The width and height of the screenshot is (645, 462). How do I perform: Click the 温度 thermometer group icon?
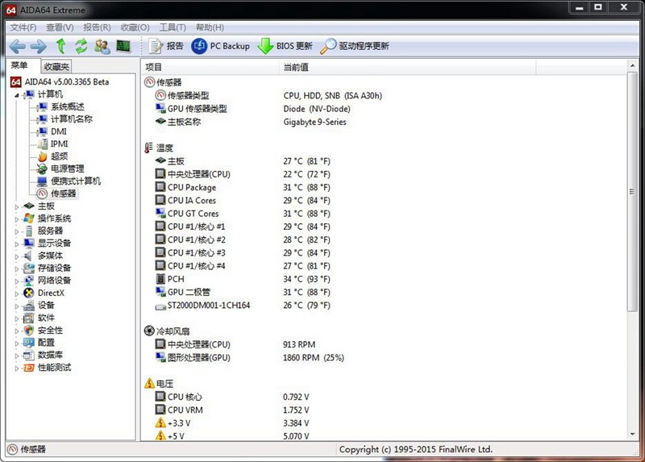[148, 148]
